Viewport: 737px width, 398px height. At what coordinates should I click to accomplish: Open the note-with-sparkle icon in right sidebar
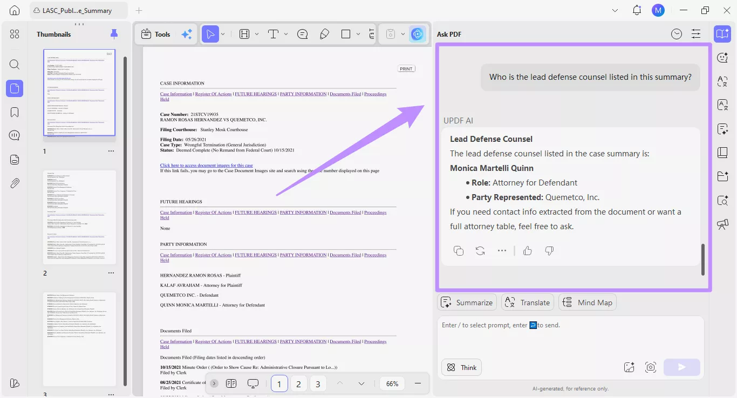tap(722, 129)
